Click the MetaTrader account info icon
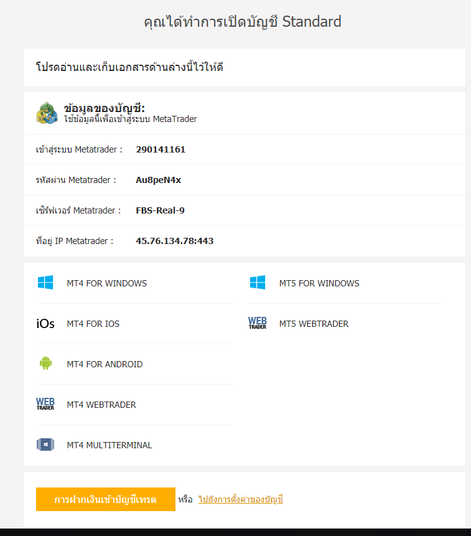Screen dimensions: 471x536 (x=47, y=113)
